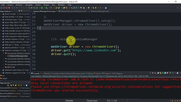This screenshot has width=181, height=102.
Task: Select slf4j-api-1.7.30.jar entry
Action: click(12, 45)
